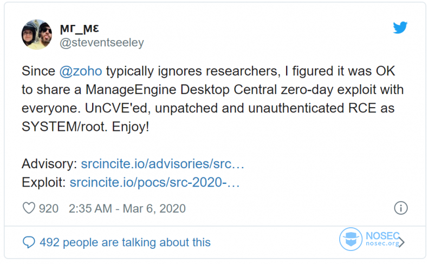Click the Twitter bird logo

(x=400, y=27)
